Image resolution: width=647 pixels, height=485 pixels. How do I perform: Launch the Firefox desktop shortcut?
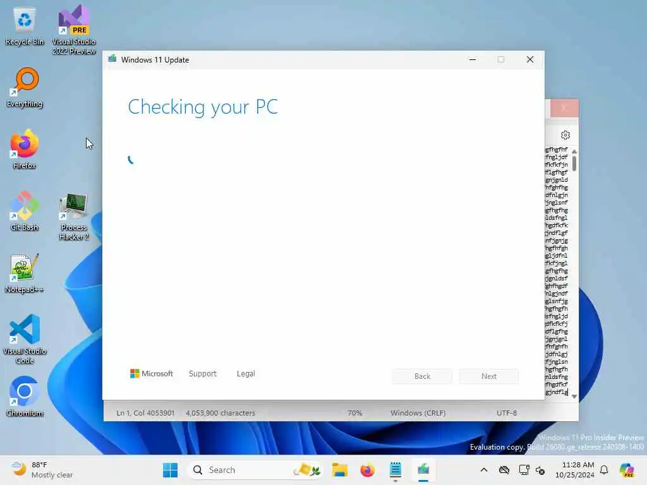point(25,149)
